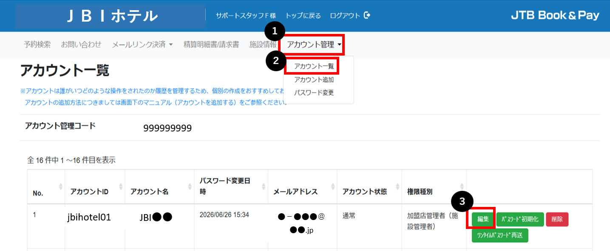Sort by メールアドレス column arrows
610x251 pixels.
pyautogui.click(x=332, y=187)
